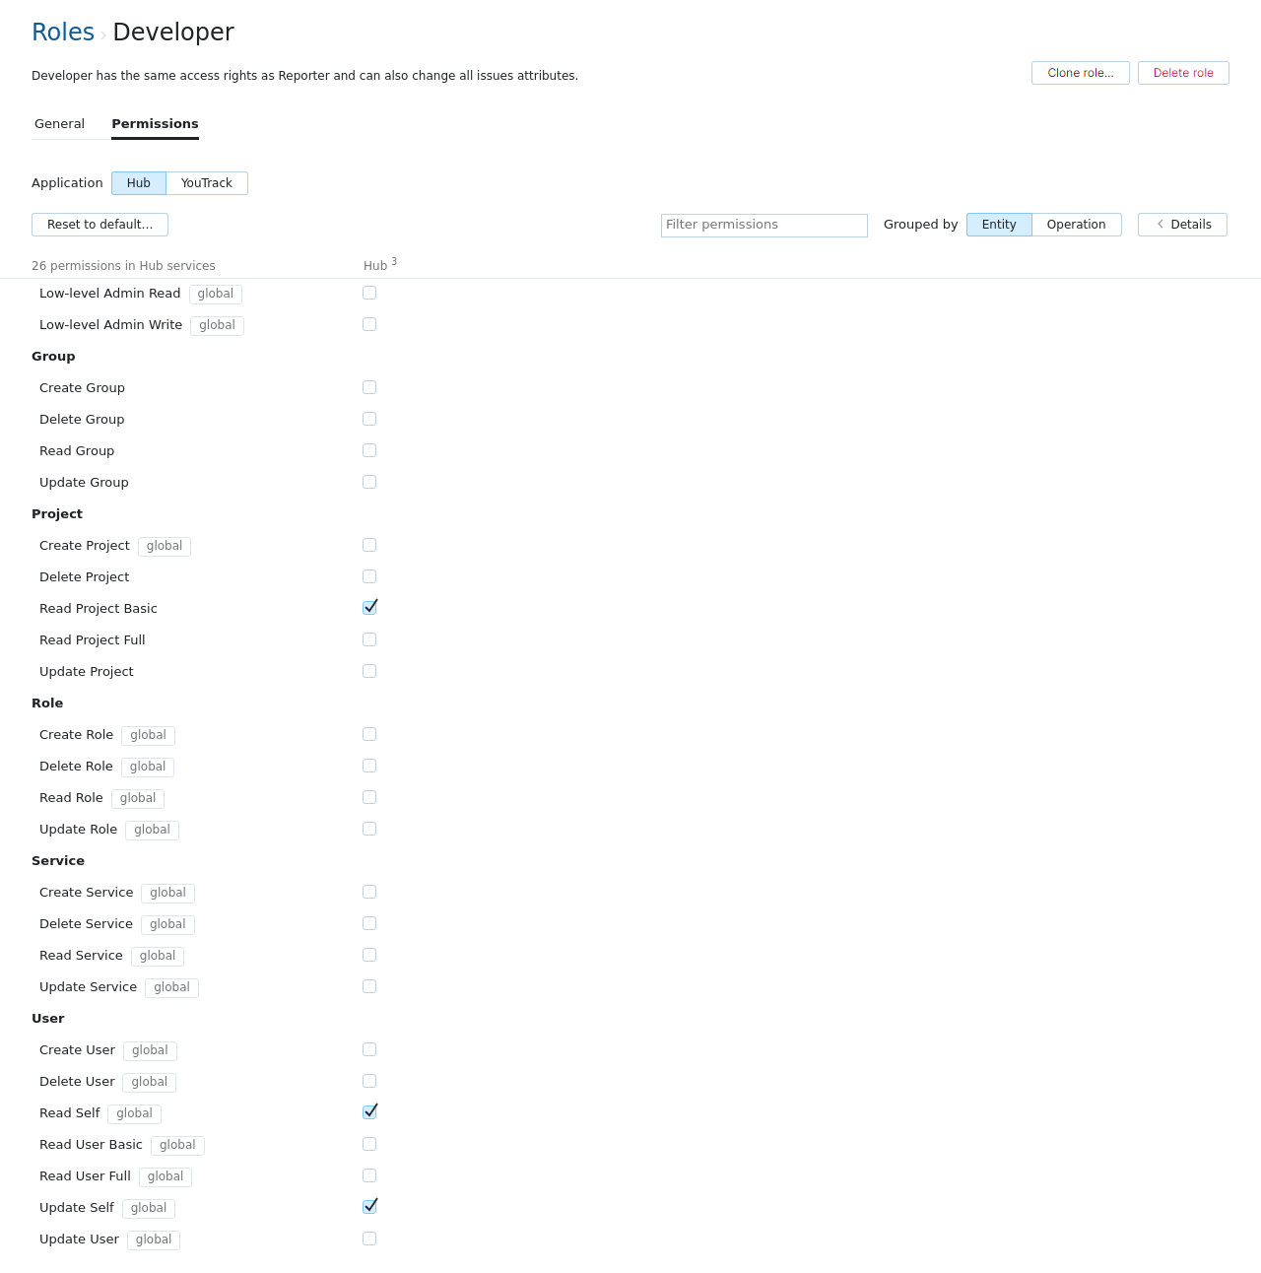The width and height of the screenshot is (1261, 1273).
Task: Enable the Read Service permission
Action: click(369, 955)
